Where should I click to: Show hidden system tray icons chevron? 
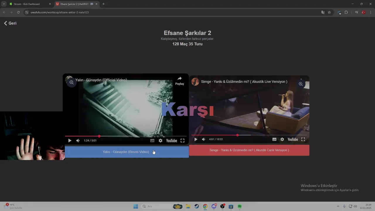(338, 206)
